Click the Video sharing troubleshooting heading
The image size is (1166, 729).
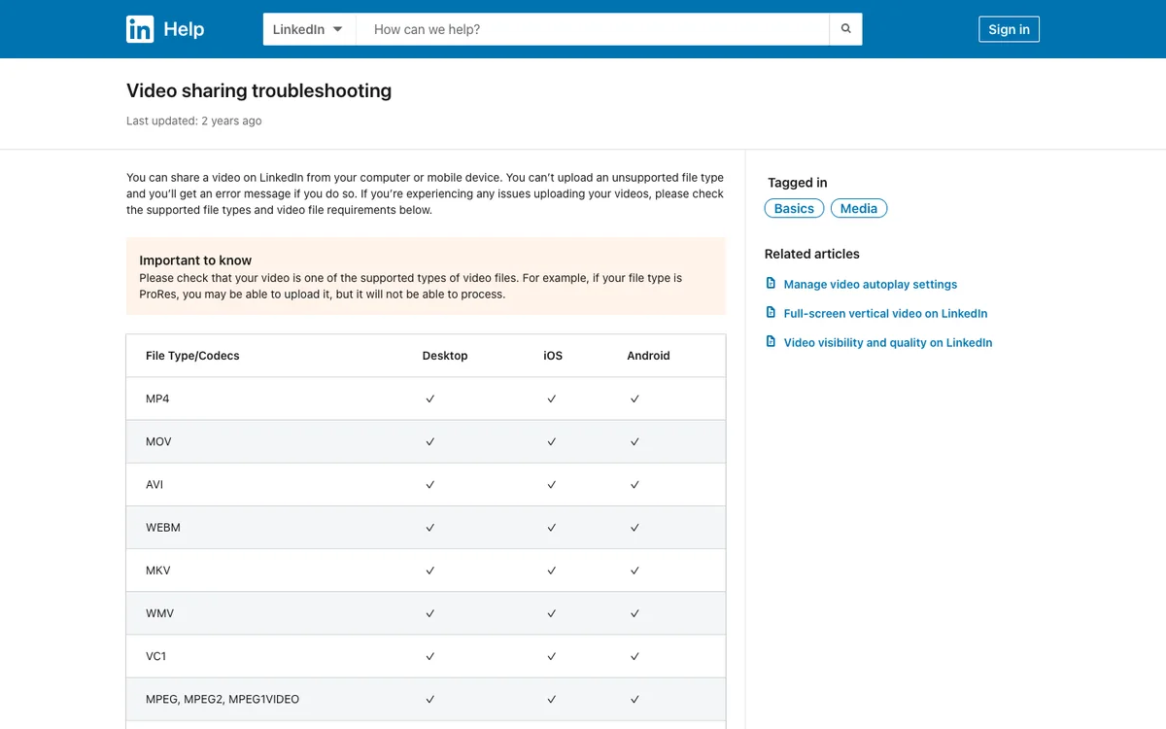point(258,90)
